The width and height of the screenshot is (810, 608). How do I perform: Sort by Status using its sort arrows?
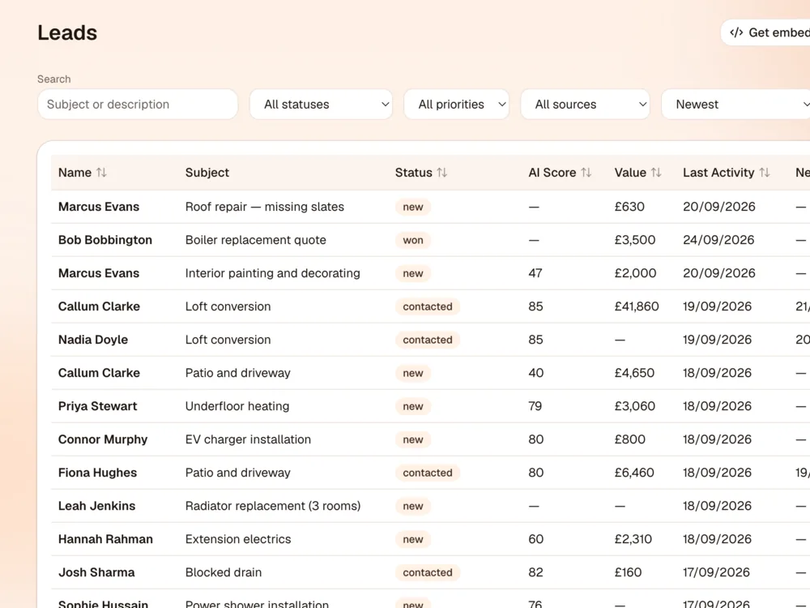(441, 173)
